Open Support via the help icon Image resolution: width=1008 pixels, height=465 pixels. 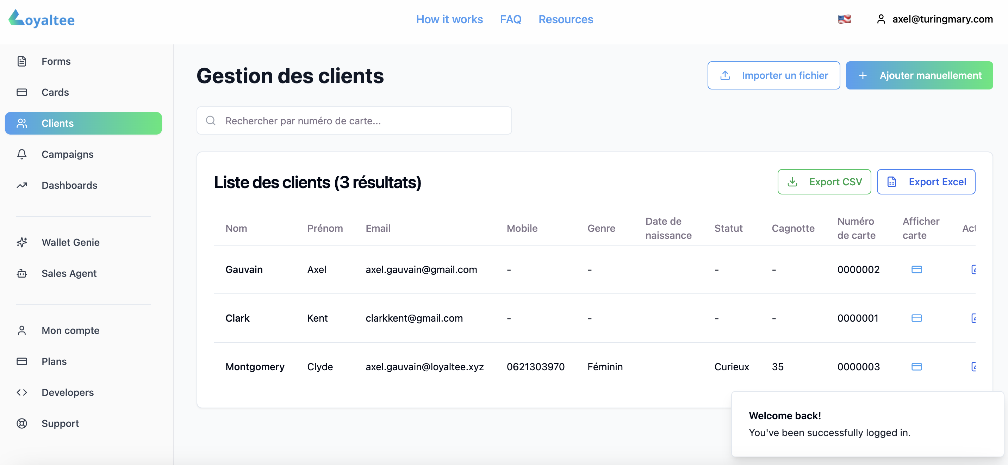(x=21, y=423)
